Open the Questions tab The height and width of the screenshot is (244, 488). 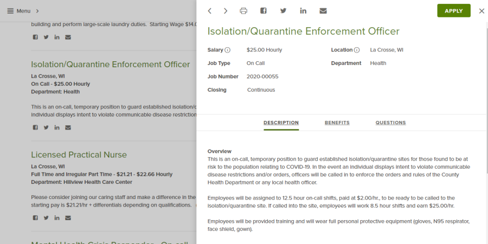390,123
